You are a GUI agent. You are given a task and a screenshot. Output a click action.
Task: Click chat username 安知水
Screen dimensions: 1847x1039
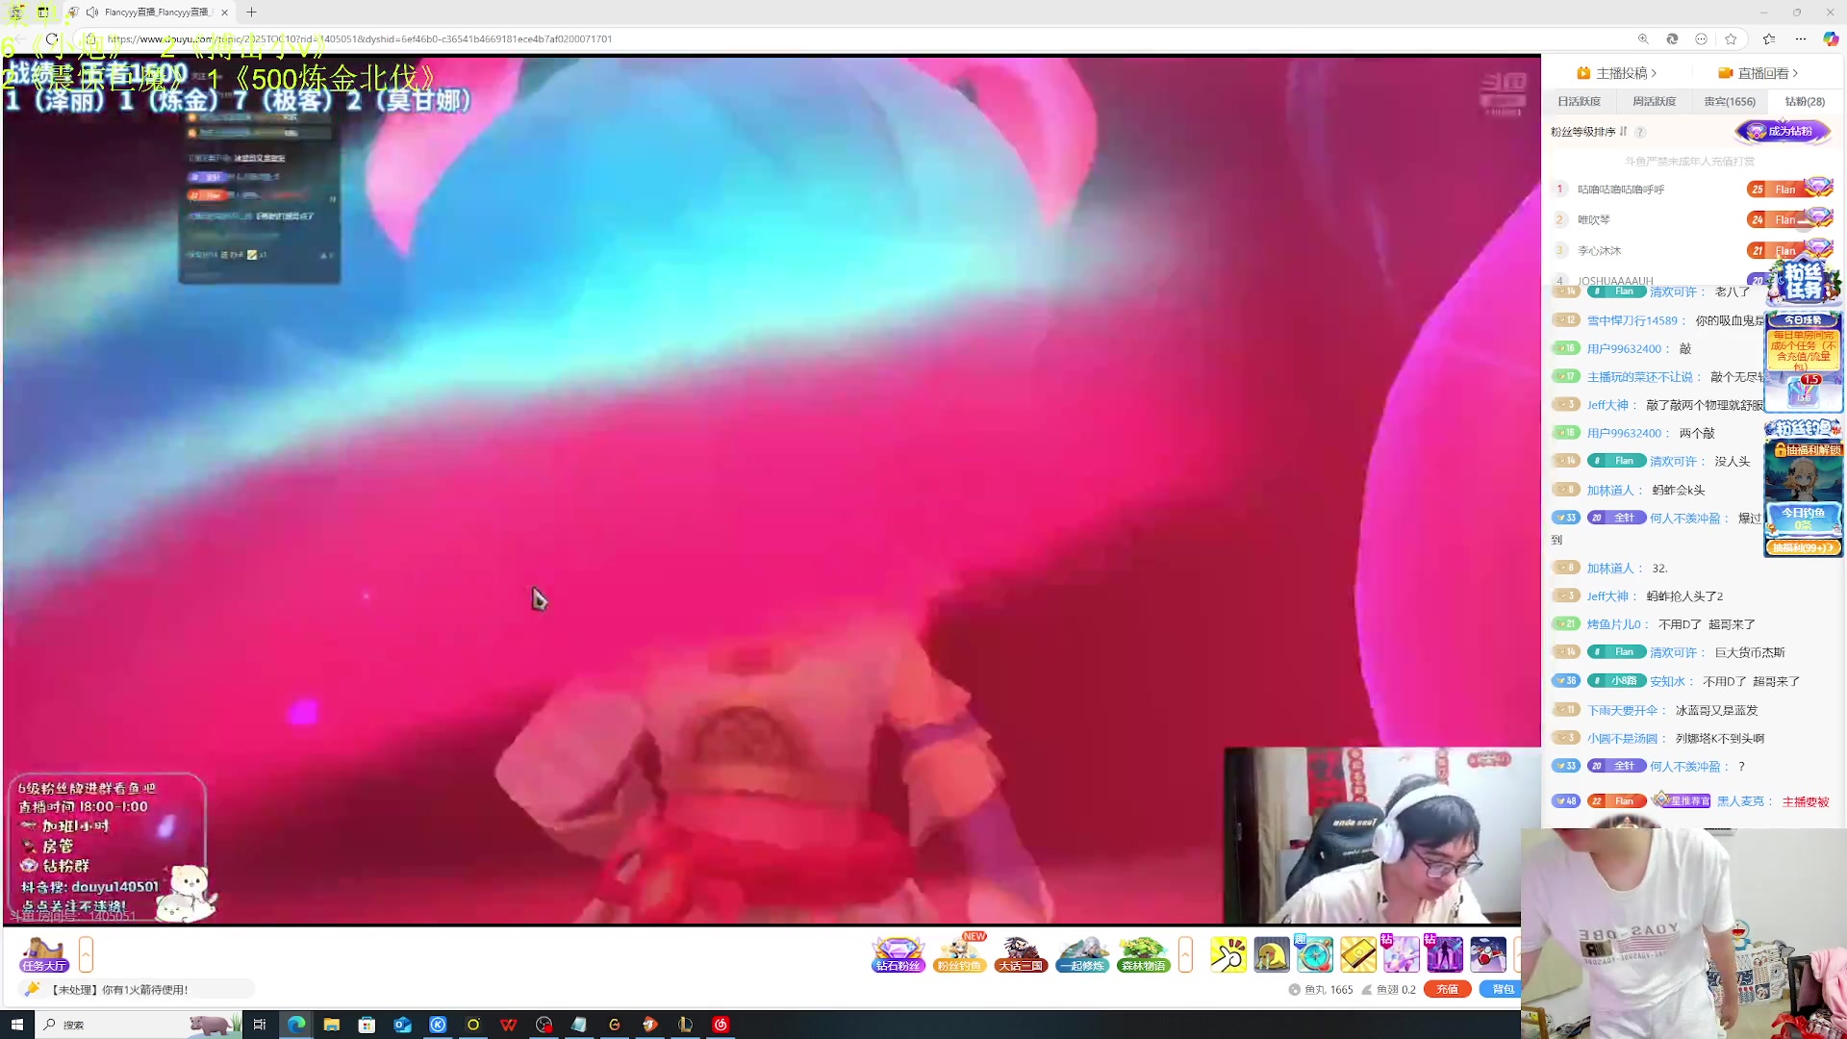coord(1668,681)
